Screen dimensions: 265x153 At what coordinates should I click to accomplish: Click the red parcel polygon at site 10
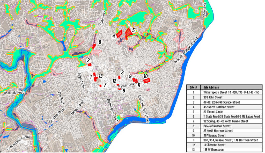pyautogui.click(x=147, y=81)
